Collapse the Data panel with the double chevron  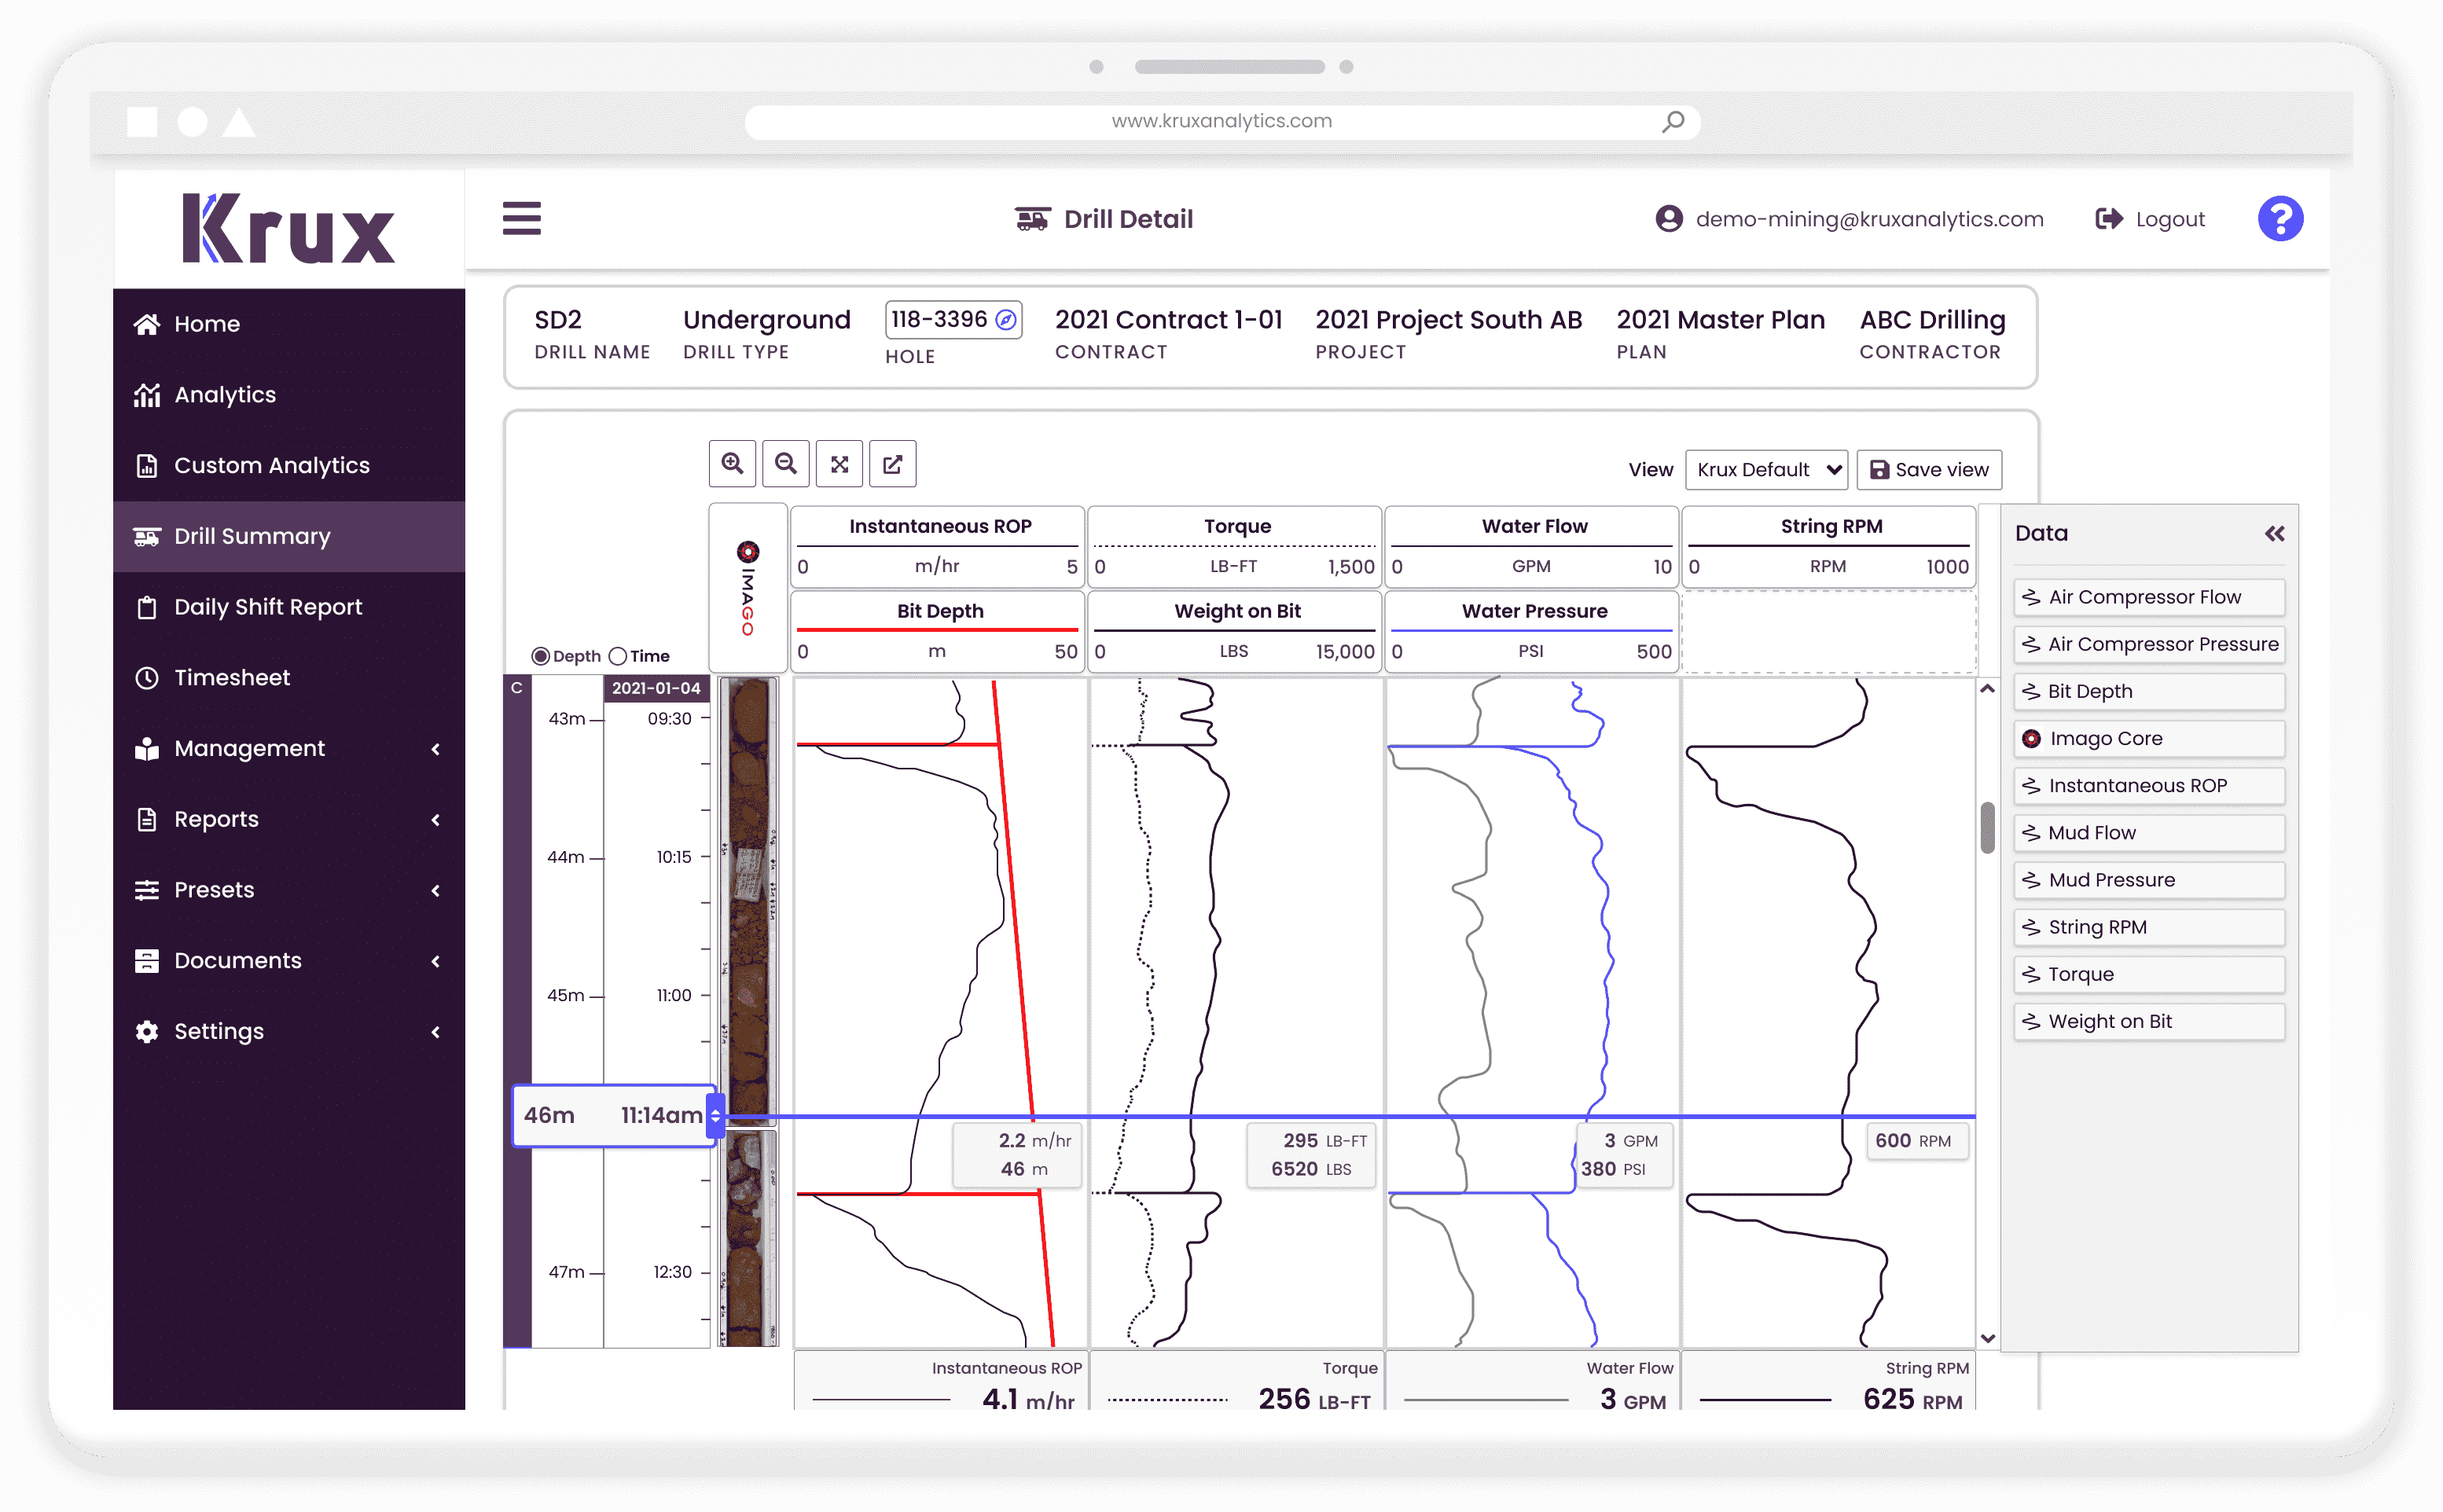(x=2275, y=533)
